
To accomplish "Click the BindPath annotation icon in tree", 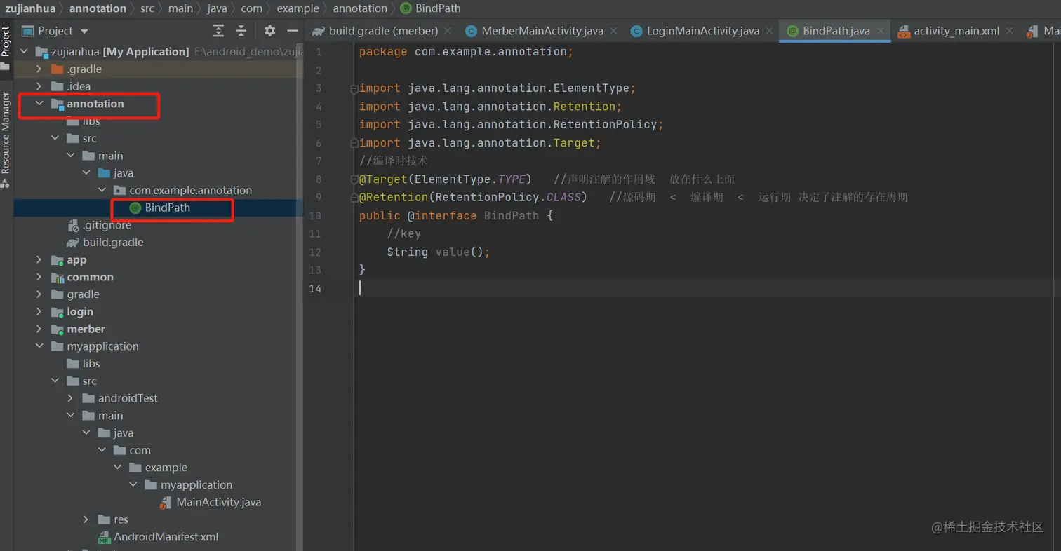I will (135, 208).
